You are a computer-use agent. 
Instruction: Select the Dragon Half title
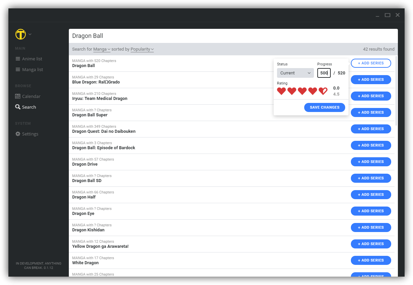point(84,197)
